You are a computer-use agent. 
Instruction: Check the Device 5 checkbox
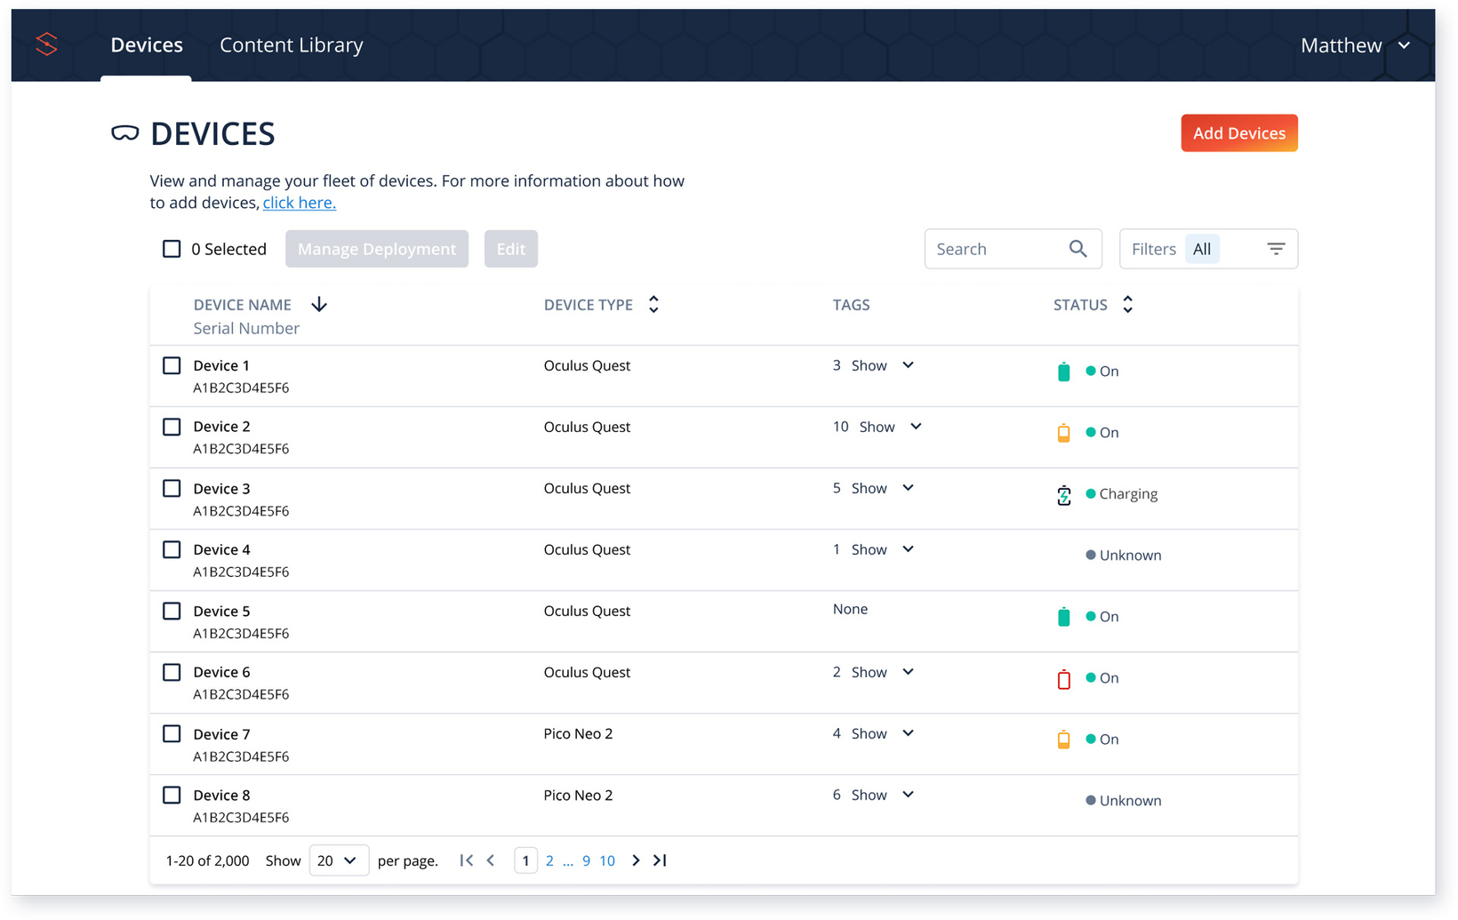click(x=172, y=611)
